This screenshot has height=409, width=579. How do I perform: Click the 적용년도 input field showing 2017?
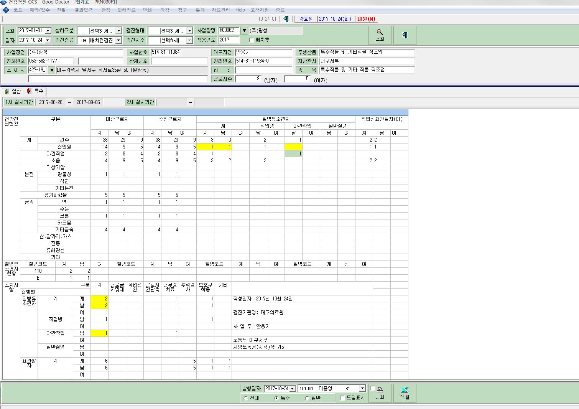click(229, 40)
